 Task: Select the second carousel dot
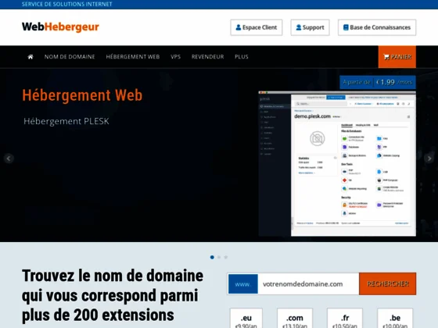click(x=219, y=257)
